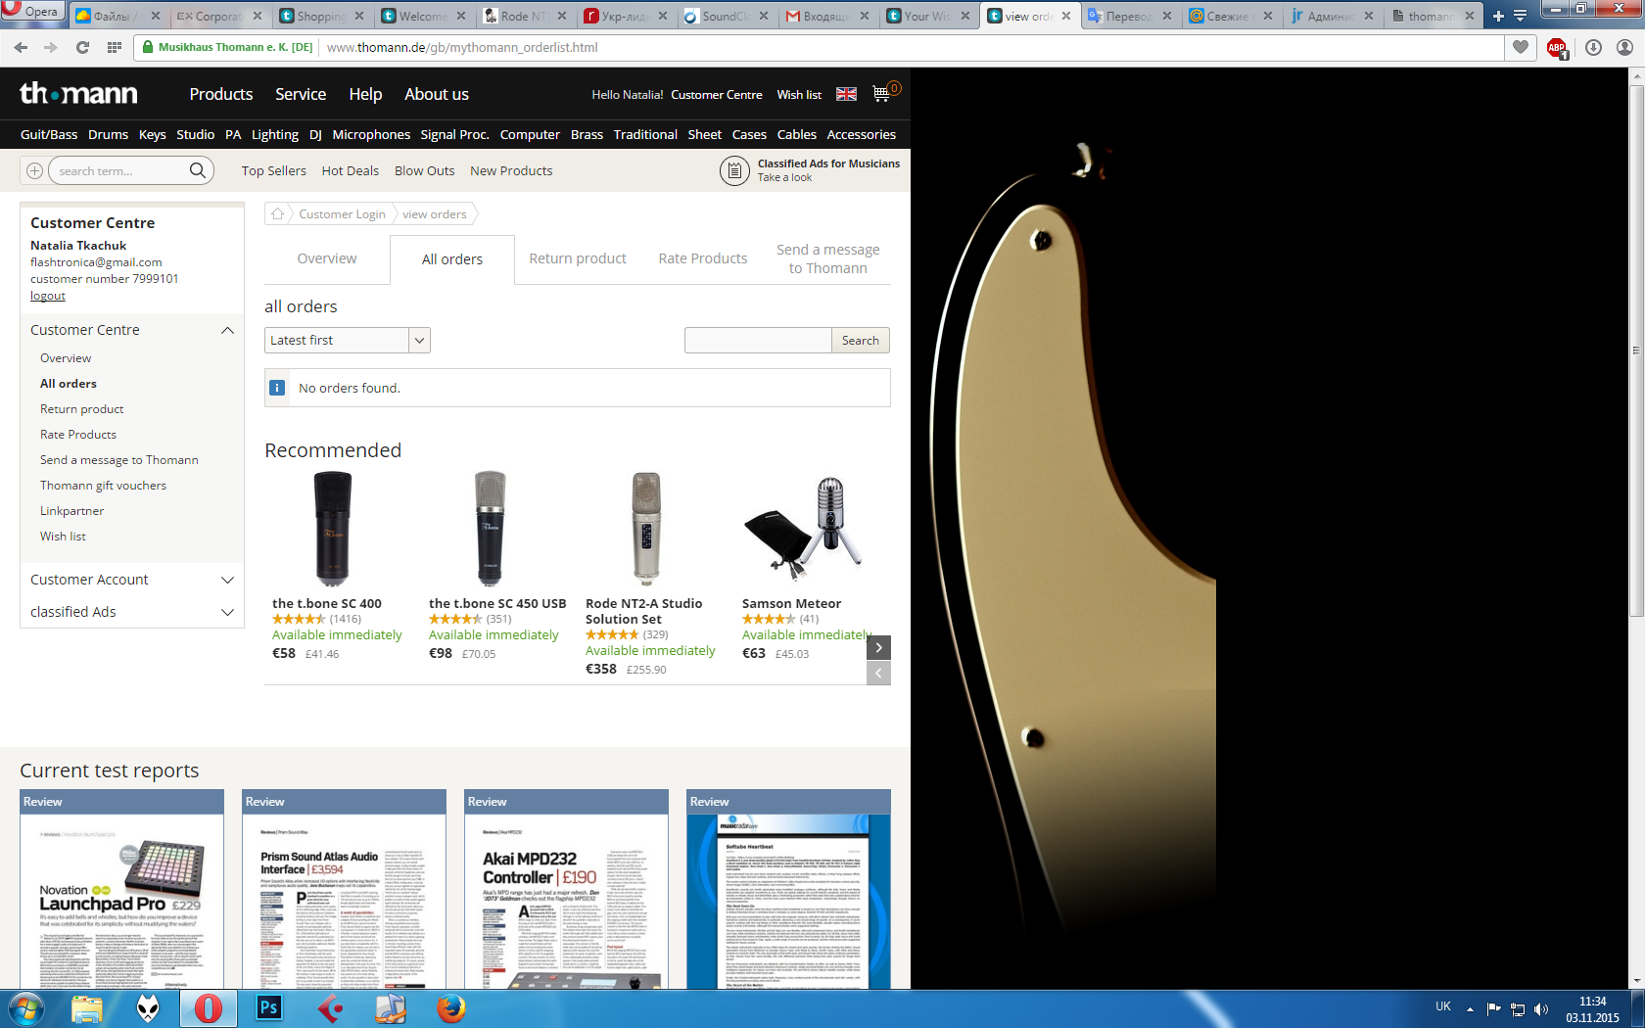Click the Opera icon in taskbar
Viewport: 1645px width, 1028px height.
(x=208, y=1008)
